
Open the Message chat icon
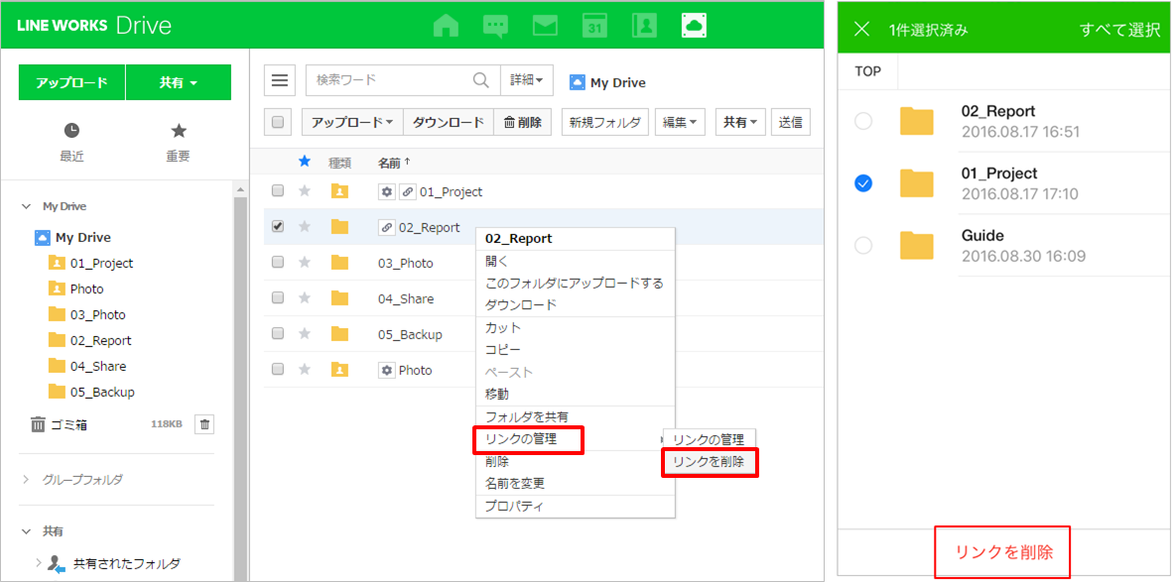click(x=495, y=26)
